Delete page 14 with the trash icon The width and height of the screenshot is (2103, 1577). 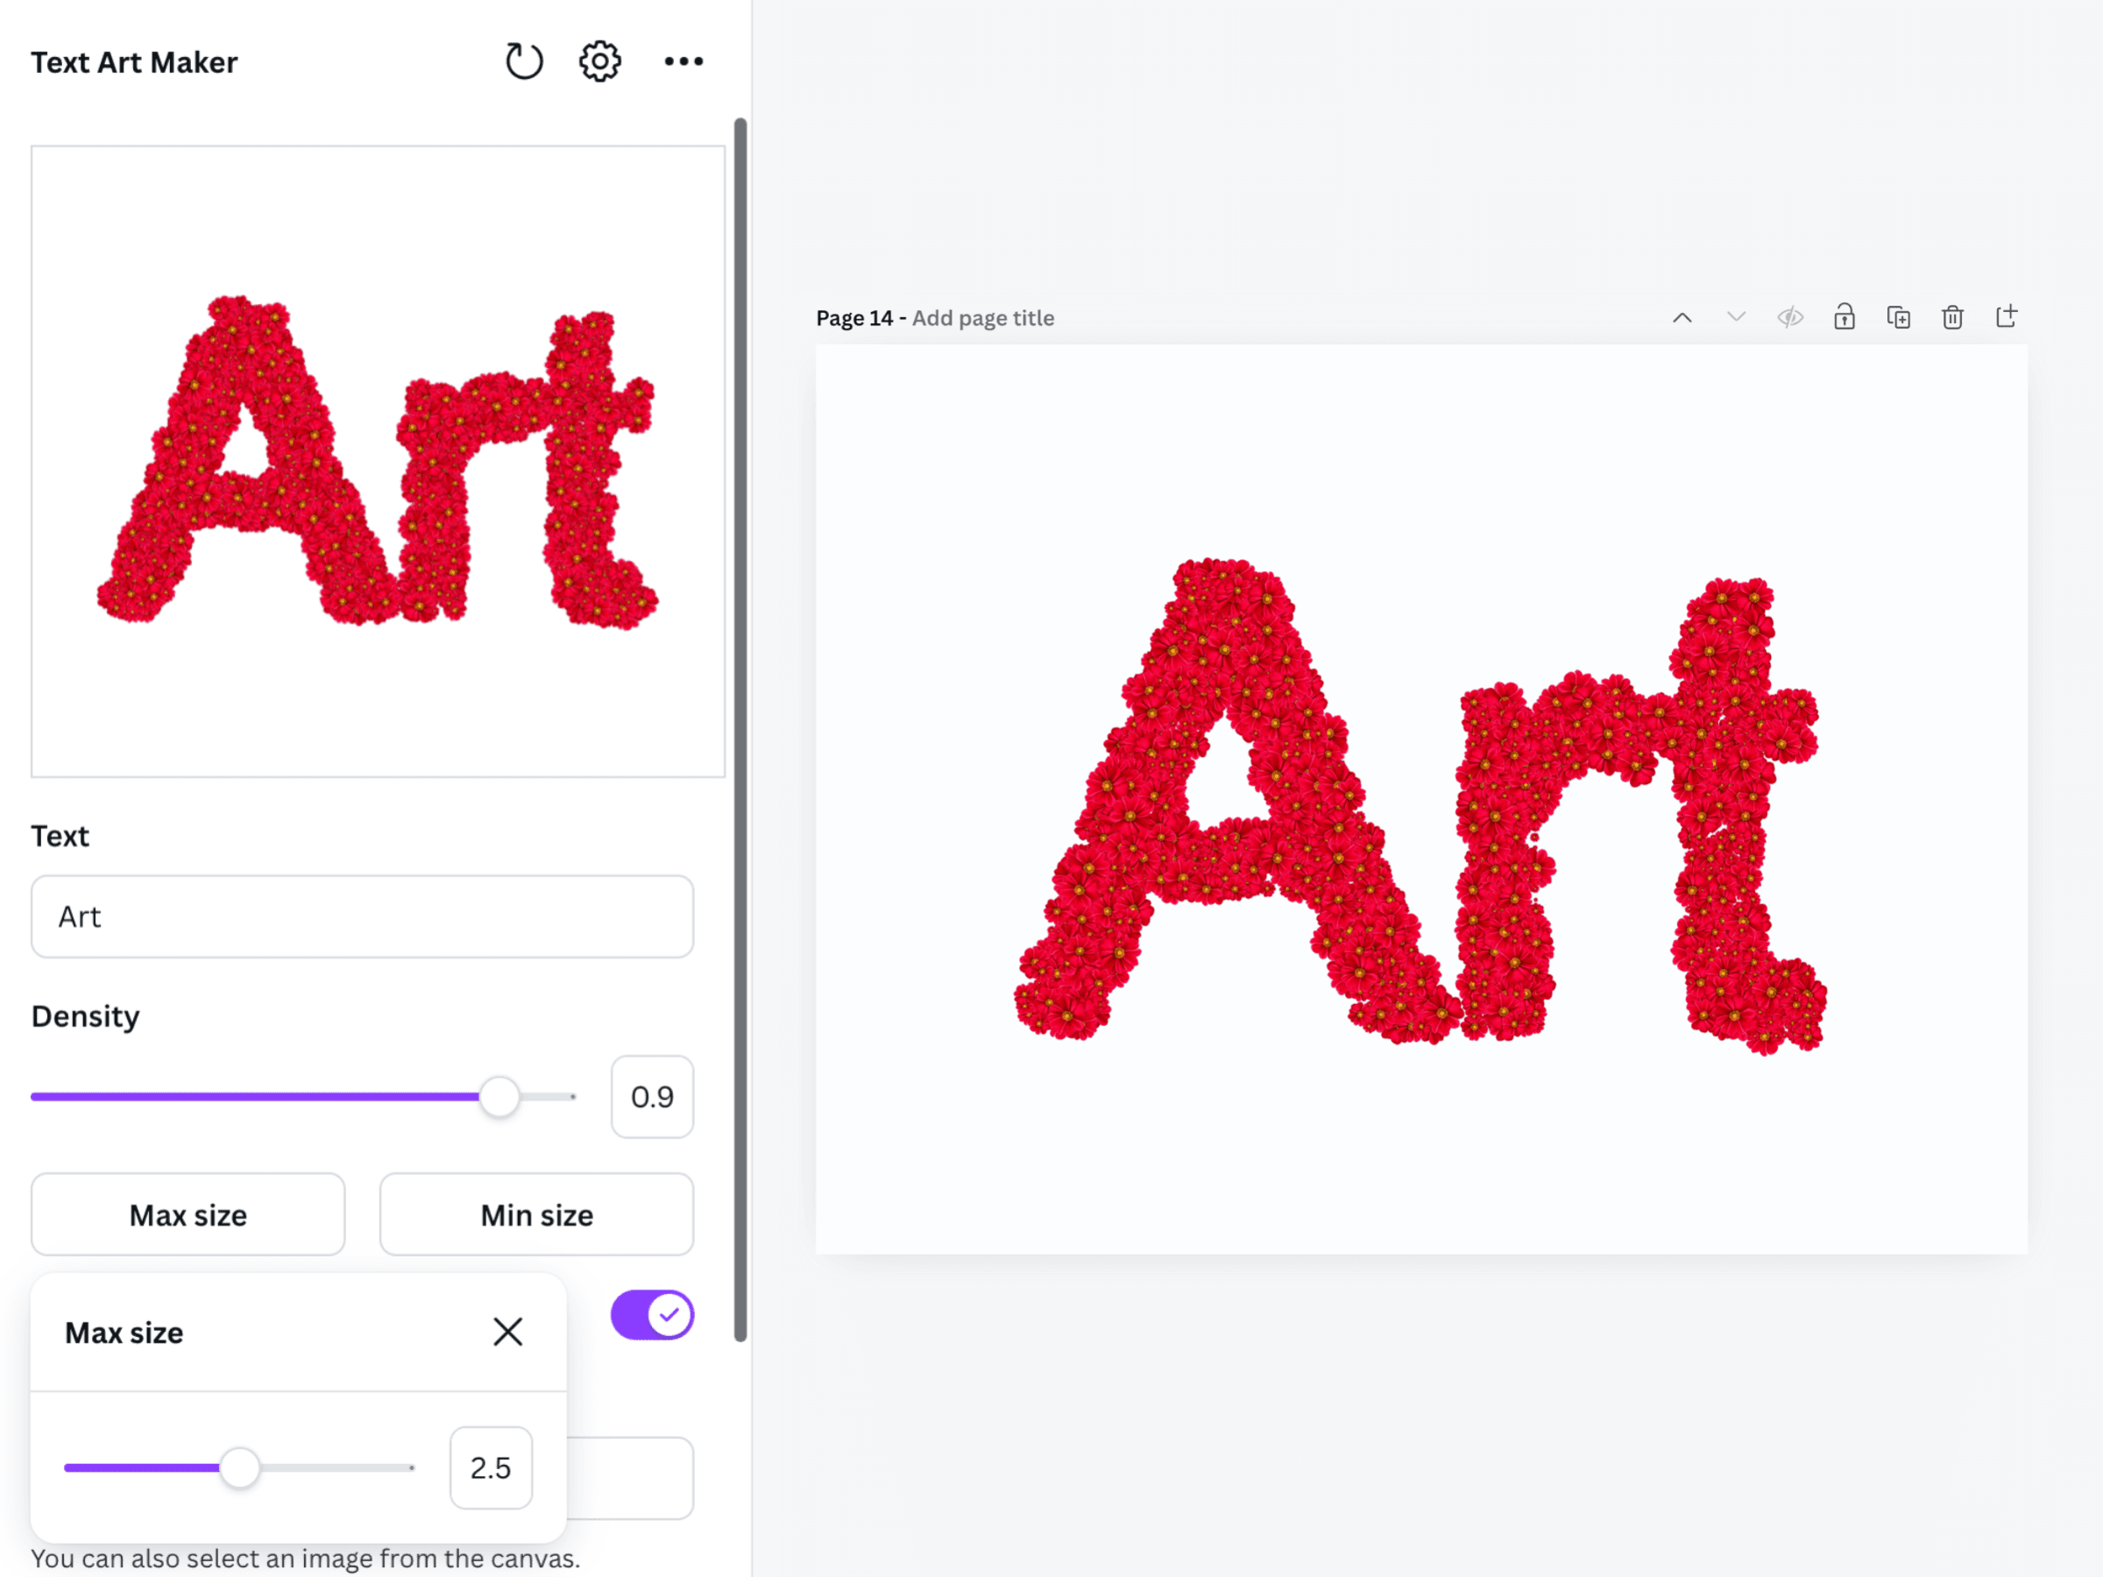1953,317
